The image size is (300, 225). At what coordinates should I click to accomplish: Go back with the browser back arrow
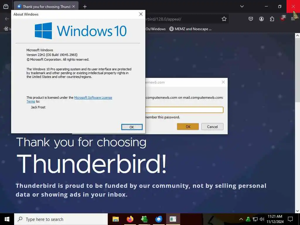(x=7, y=19)
